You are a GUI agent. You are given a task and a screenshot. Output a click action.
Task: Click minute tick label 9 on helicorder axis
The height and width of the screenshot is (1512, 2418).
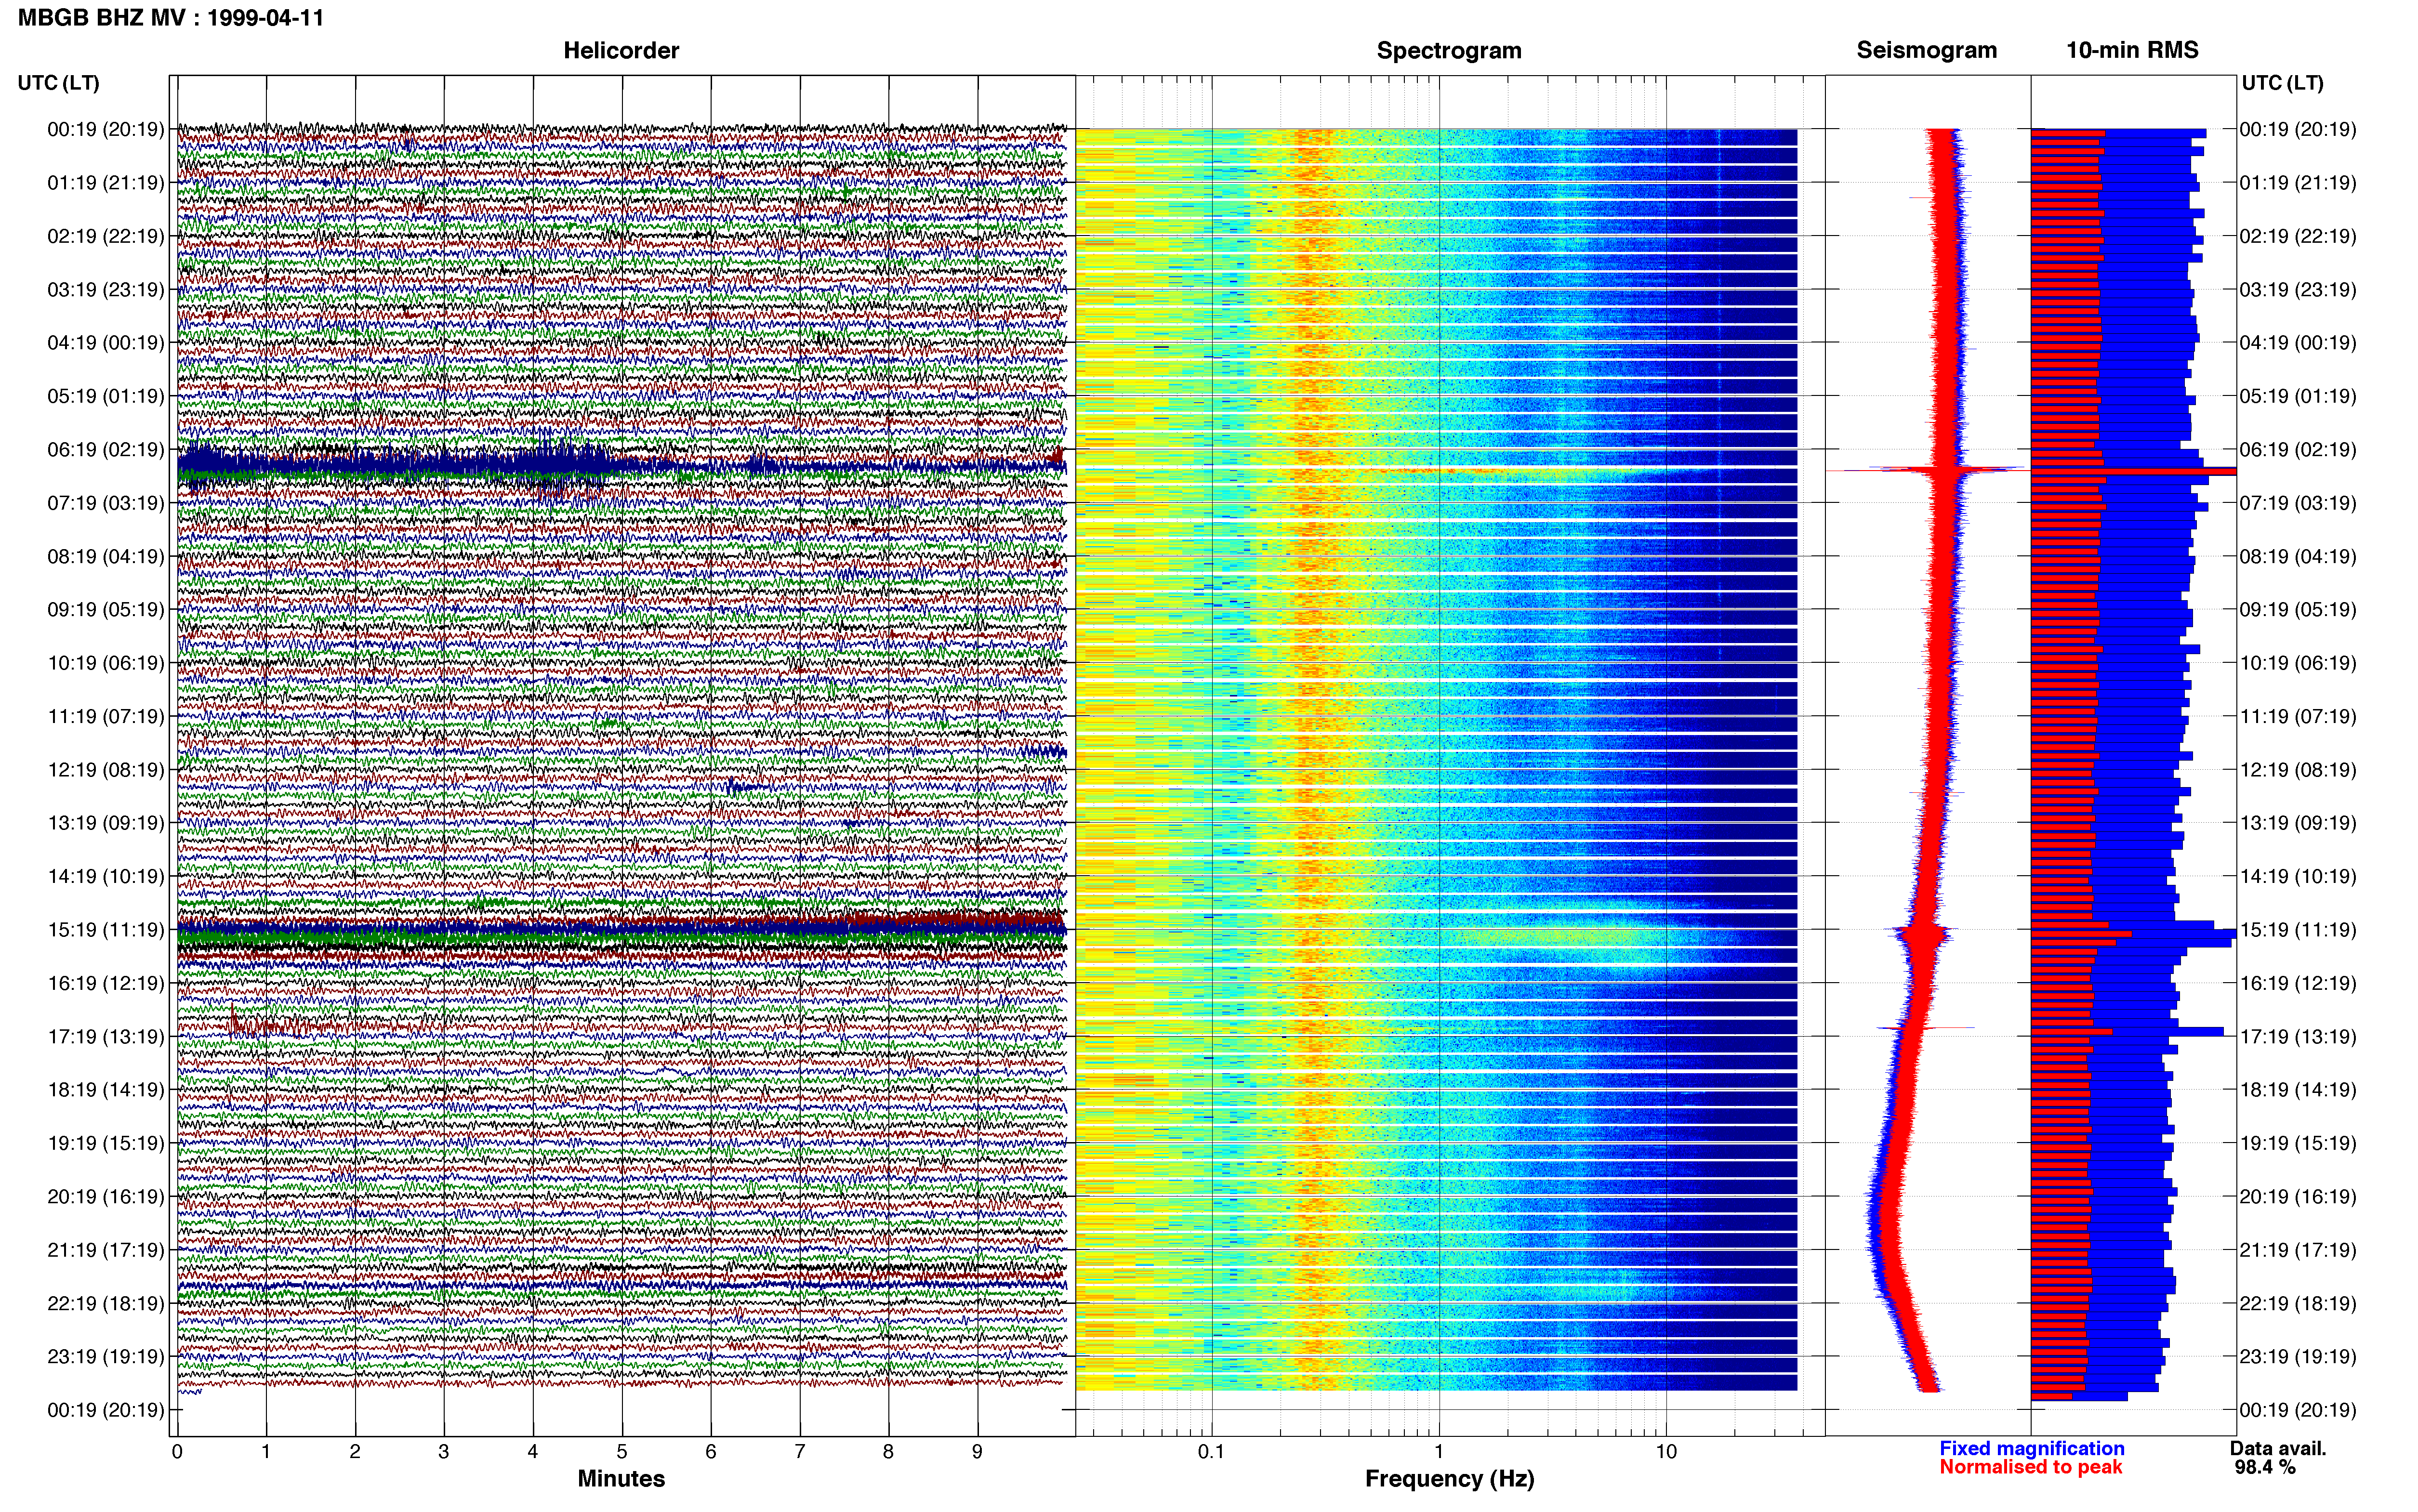coord(977,1451)
